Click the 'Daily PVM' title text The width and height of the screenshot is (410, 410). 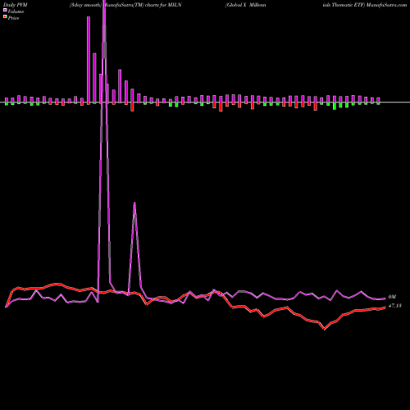point(16,5)
